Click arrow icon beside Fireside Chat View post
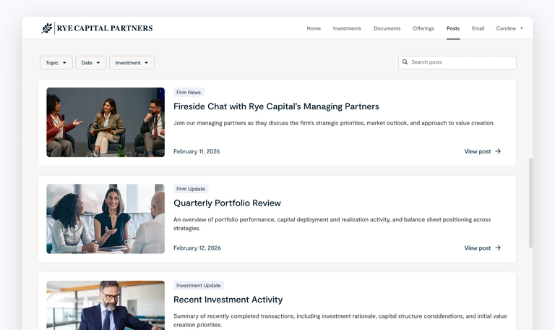The width and height of the screenshot is (555, 330). tap(498, 151)
